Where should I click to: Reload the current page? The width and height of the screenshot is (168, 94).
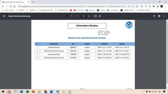point(10,6)
